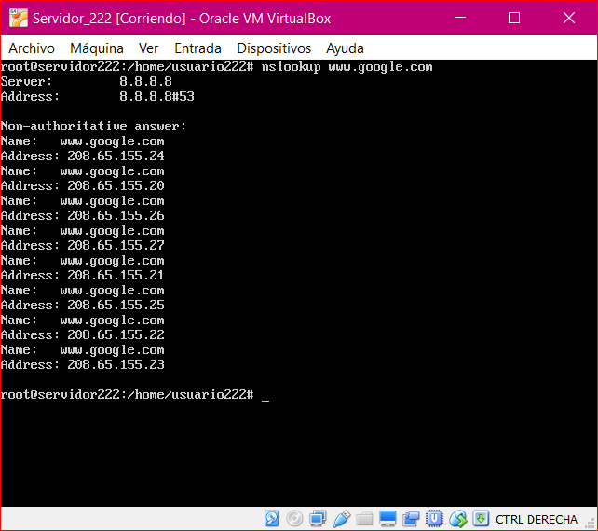This screenshot has height=531, width=598.
Task: Click the Server 8.8.8.8 line
Action: coord(87,81)
